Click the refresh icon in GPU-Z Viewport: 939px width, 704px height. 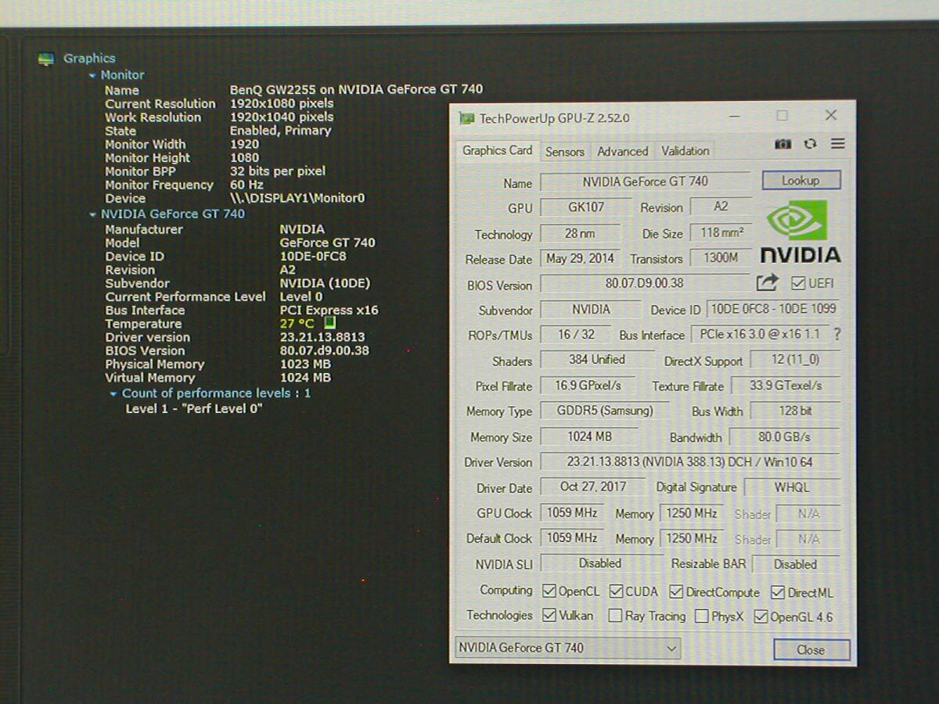pyautogui.click(x=810, y=144)
